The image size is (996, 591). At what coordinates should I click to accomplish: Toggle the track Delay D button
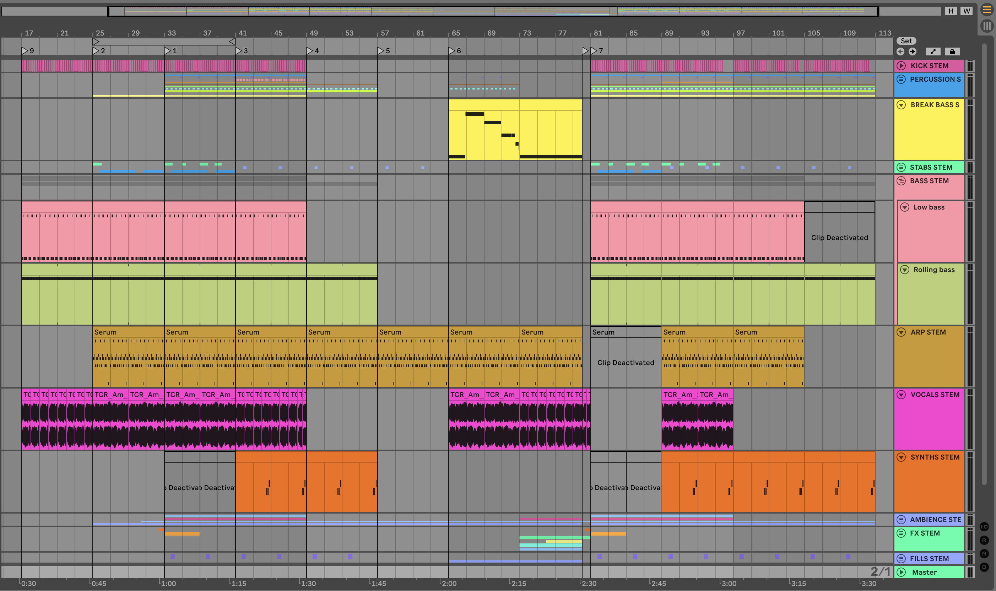tap(984, 567)
